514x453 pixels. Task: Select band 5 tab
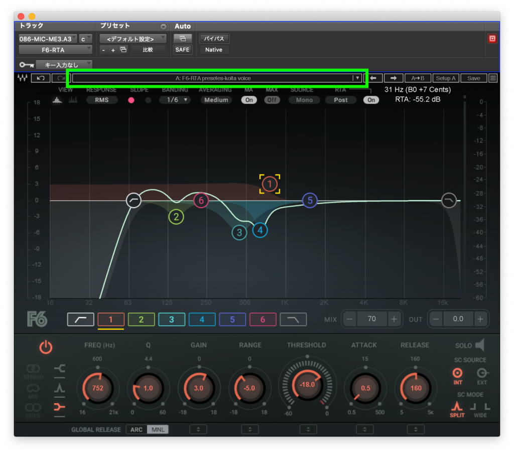point(232,320)
